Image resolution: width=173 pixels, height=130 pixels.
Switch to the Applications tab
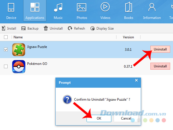[35, 11]
